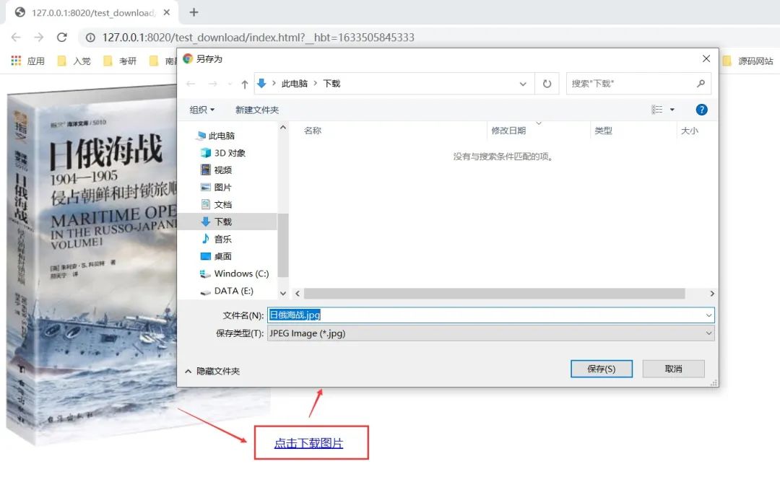Open the 入党 bookmark folder

[74, 61]
